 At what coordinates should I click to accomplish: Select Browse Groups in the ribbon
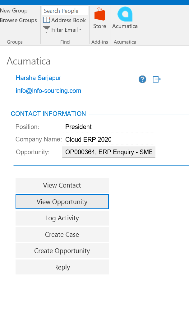tap(18, 20)
